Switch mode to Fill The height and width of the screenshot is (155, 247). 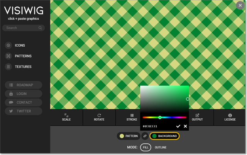click(145, 147)
